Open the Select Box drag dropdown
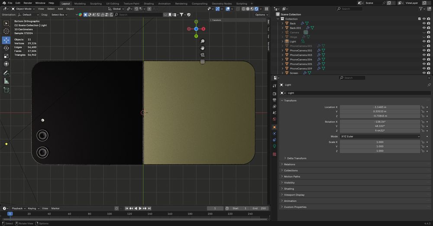433x226 pixels. tap(59, 15)
